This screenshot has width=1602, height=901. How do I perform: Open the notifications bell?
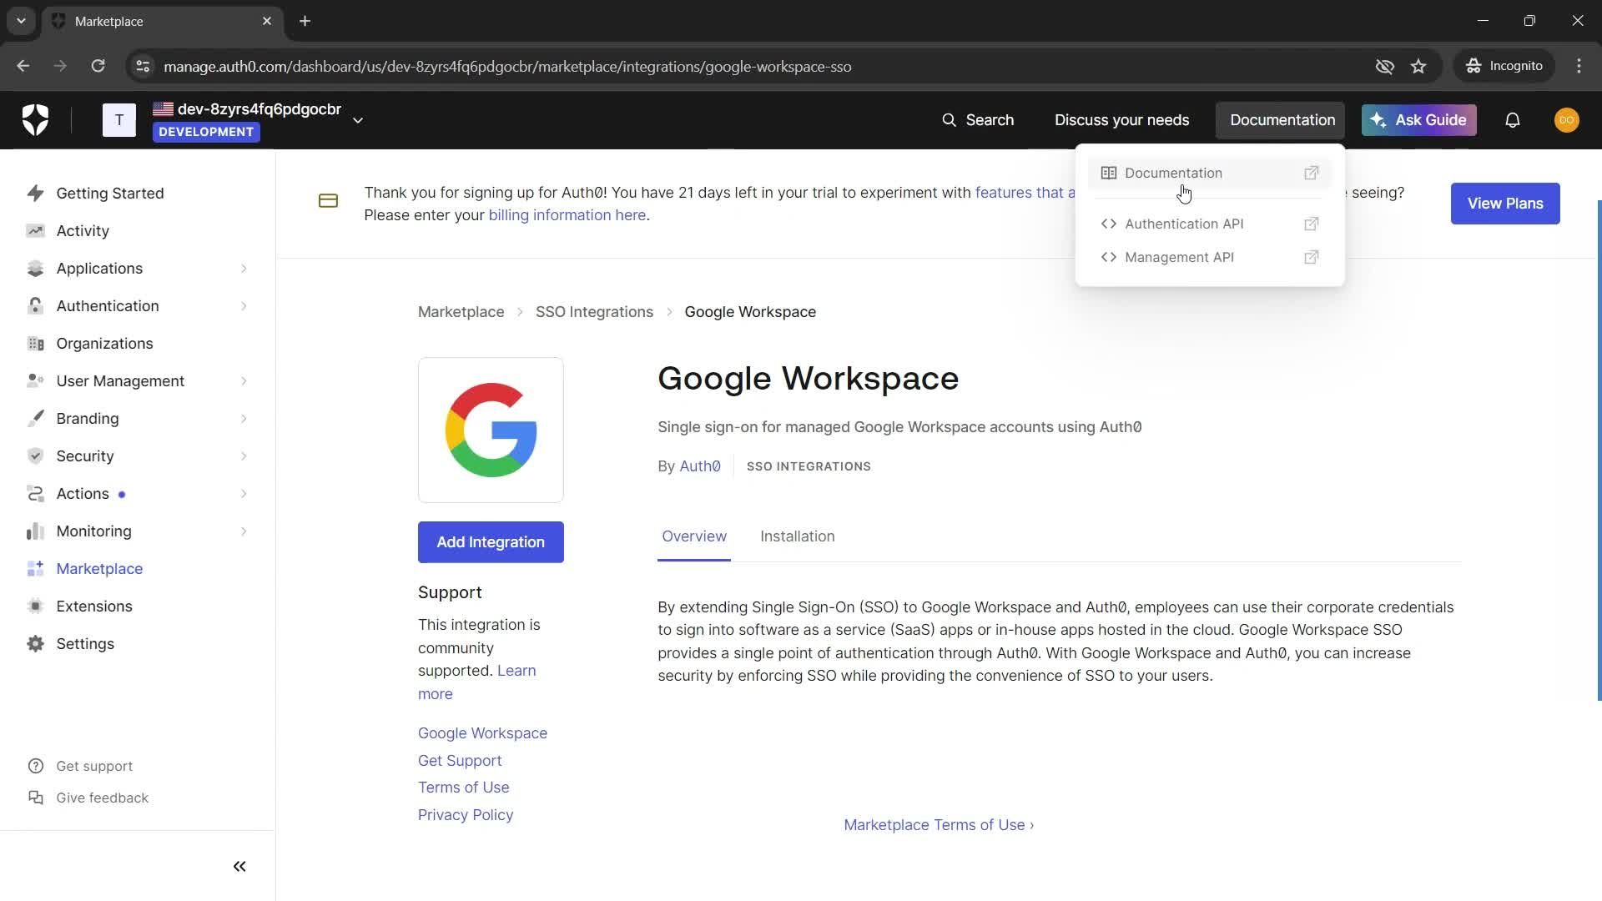tap(1513, 120)
